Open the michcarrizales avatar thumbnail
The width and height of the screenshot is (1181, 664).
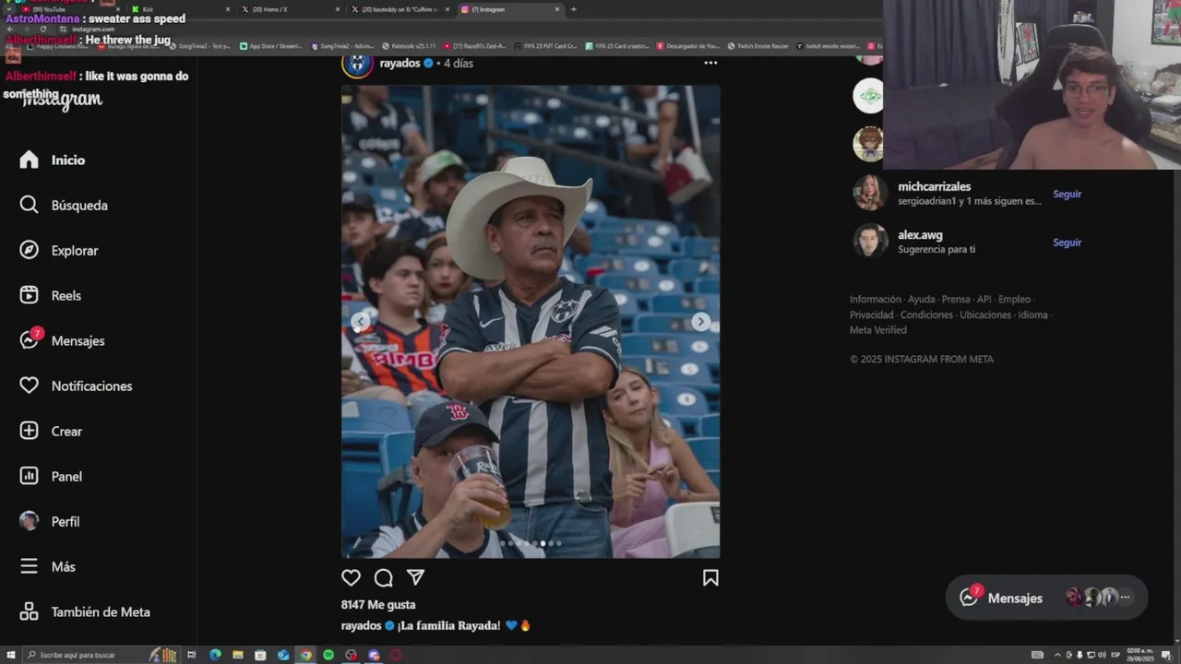click(x=869, y=193)
